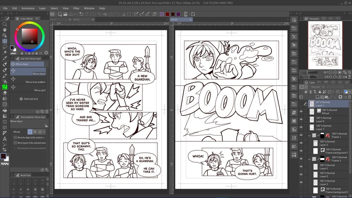Zoom in in the Navigator panel

pyautogui.click(x=335, y=72)
